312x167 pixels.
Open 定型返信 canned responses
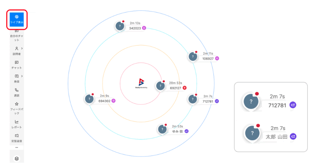tap(16, 138)
